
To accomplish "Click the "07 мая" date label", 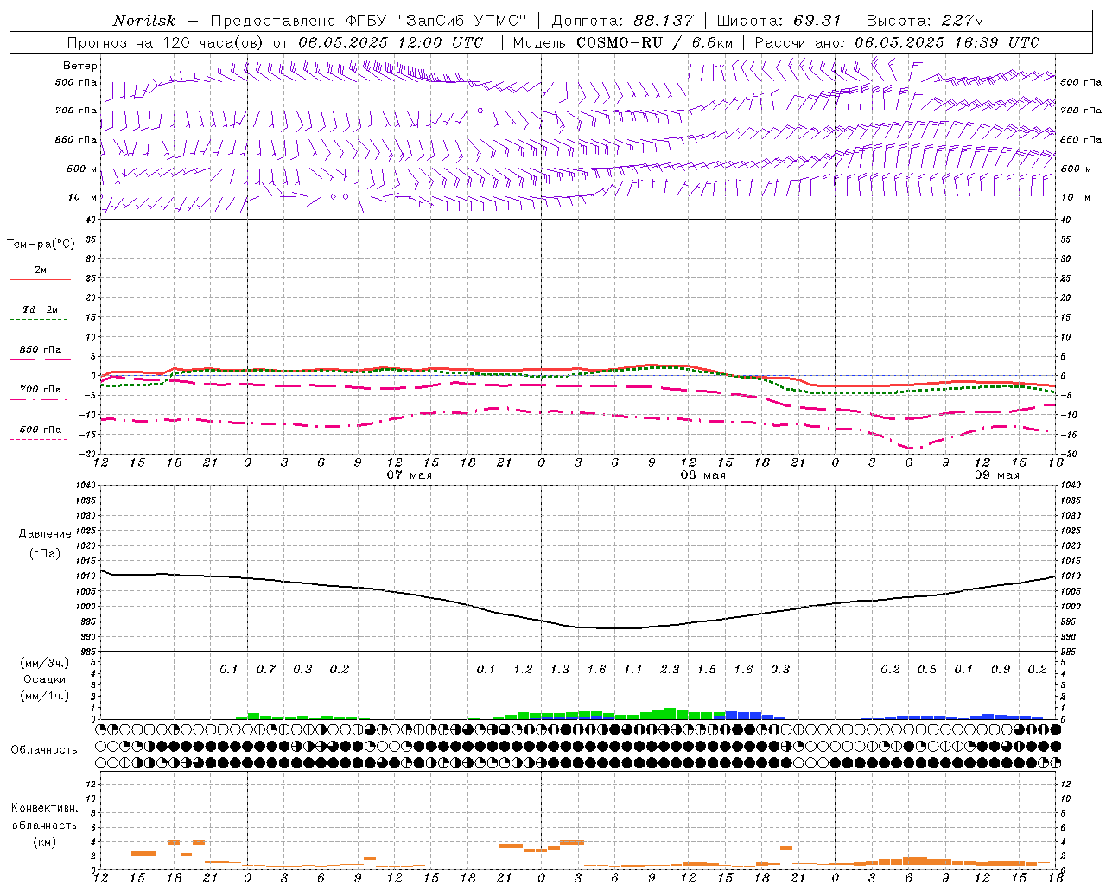I will [410, 475].
